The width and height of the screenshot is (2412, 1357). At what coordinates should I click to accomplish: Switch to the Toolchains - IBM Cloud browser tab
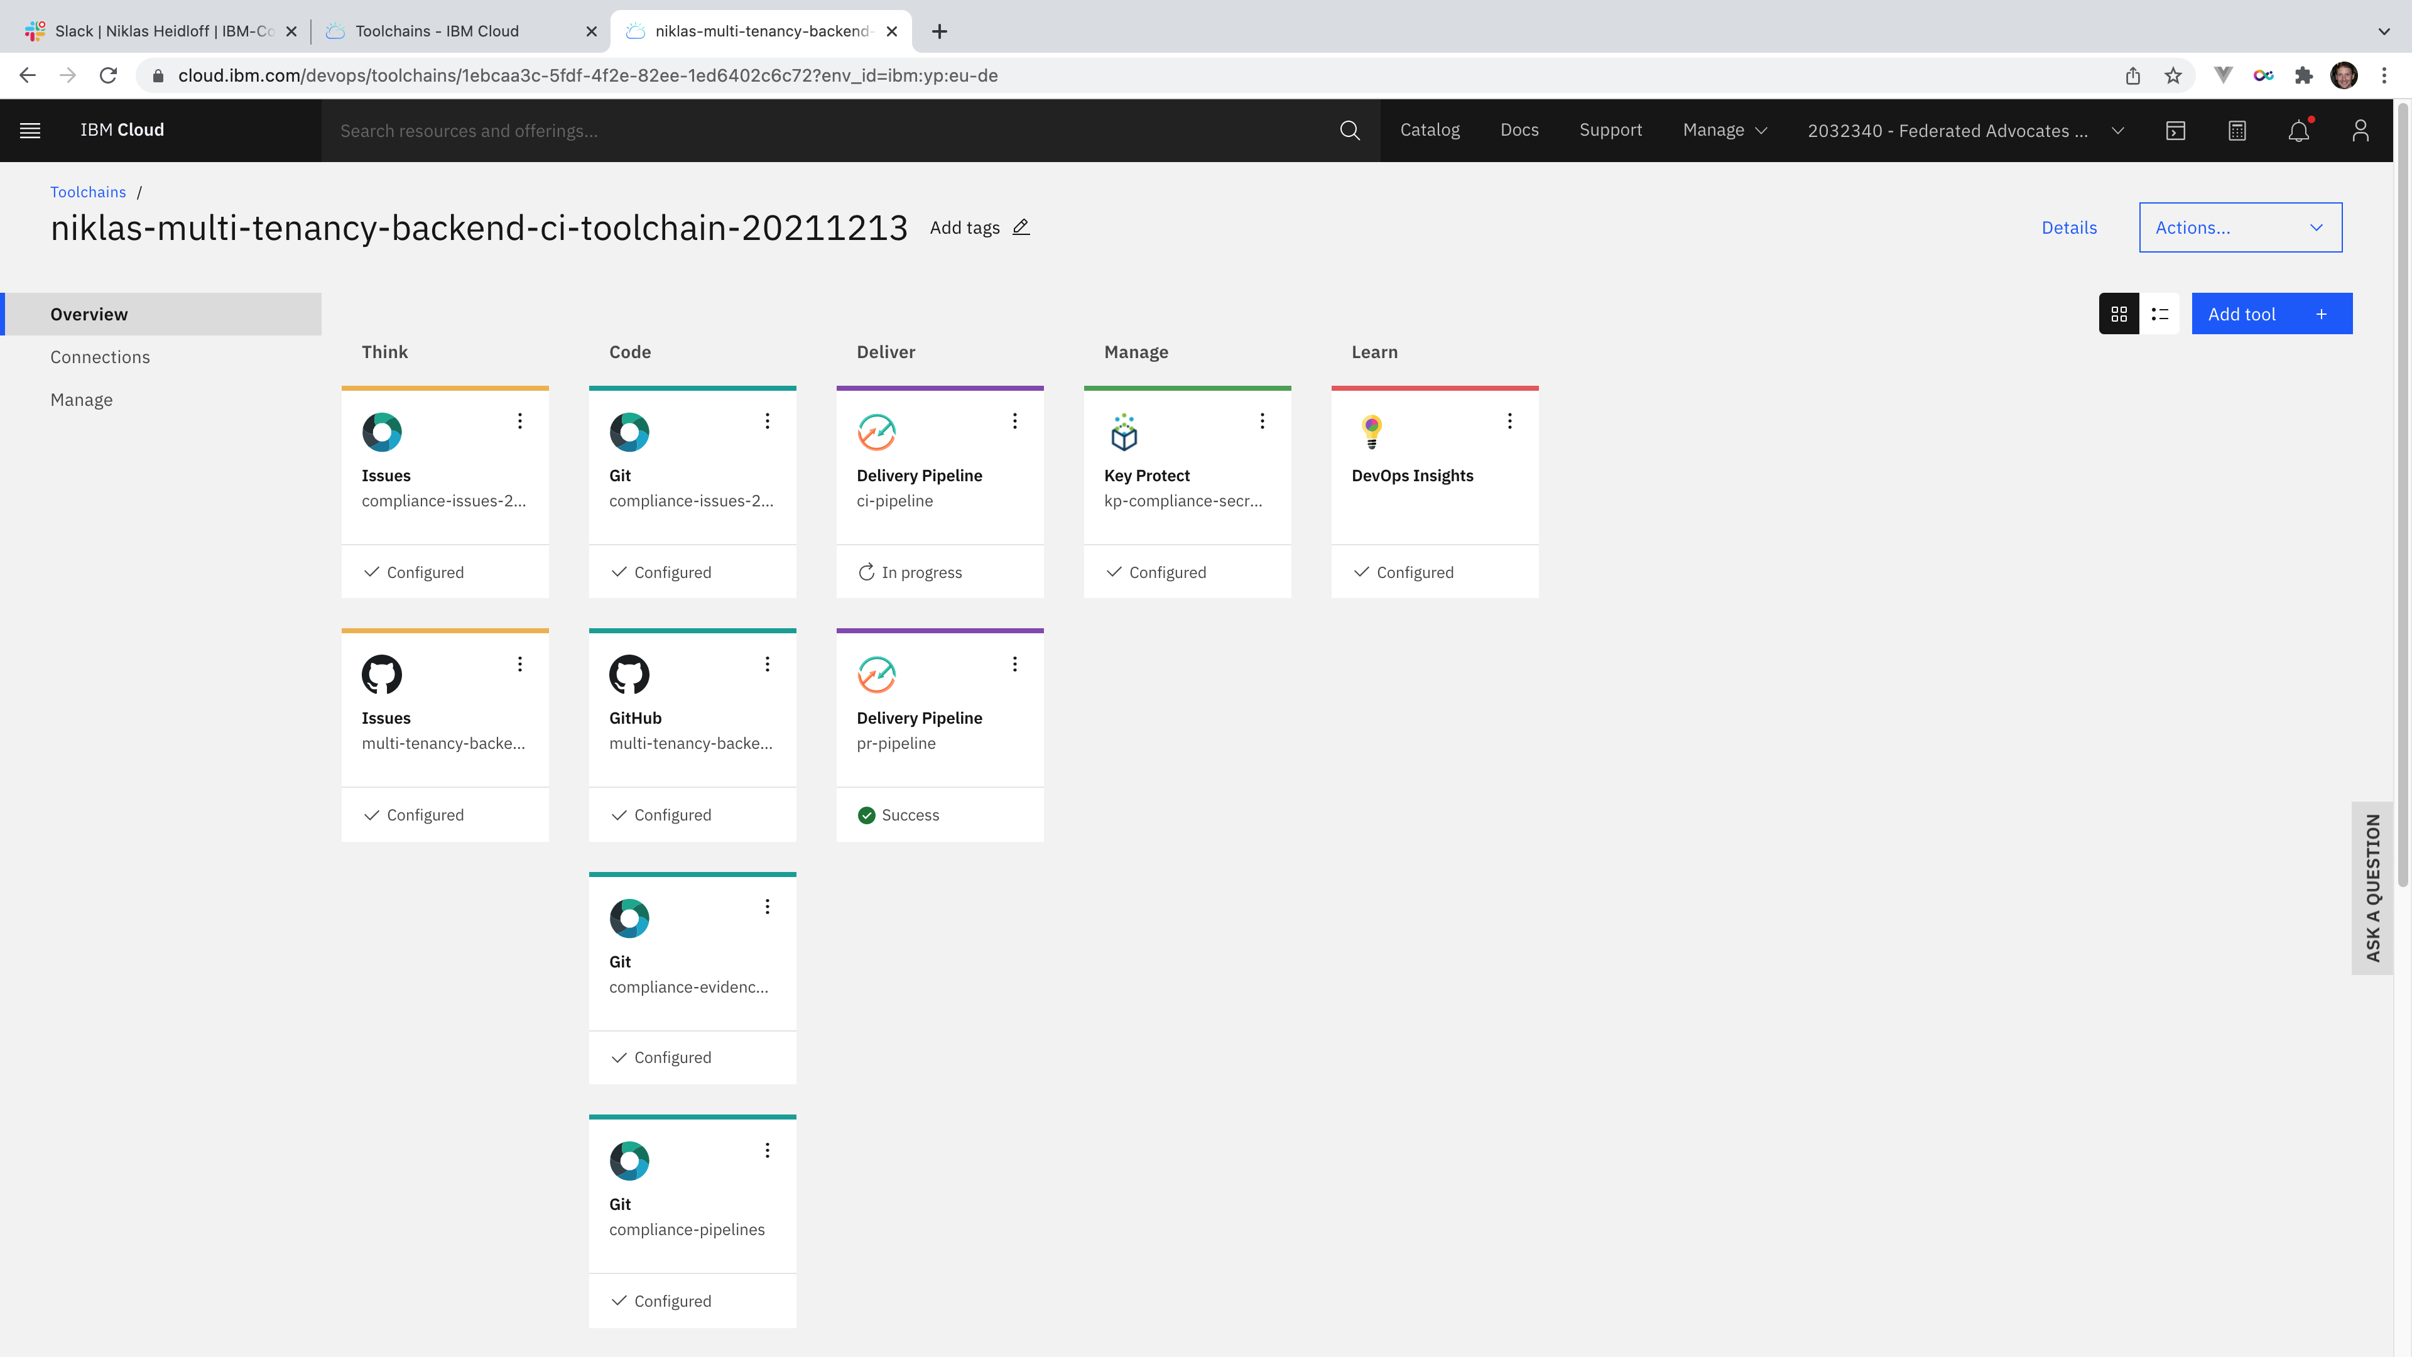(x=437, y=31)
